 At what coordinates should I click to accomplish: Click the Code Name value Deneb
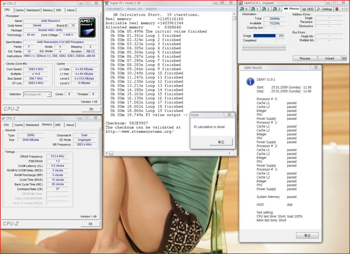click(37, 25)
